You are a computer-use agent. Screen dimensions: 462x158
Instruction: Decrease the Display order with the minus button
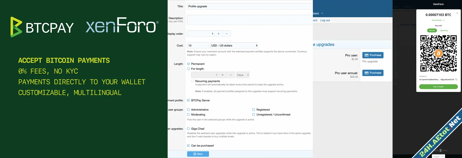(227, 34)
